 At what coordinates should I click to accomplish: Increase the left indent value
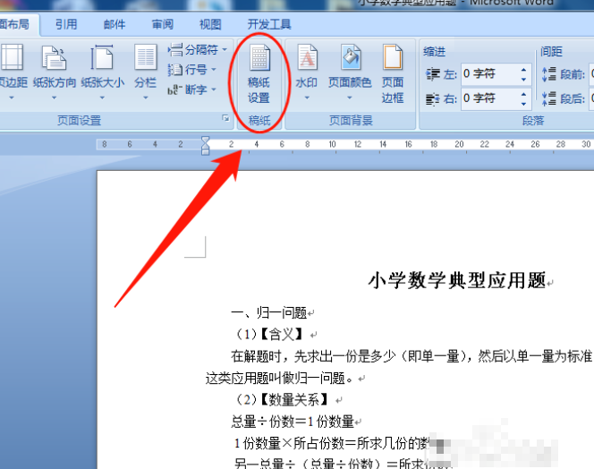point(524,70)
